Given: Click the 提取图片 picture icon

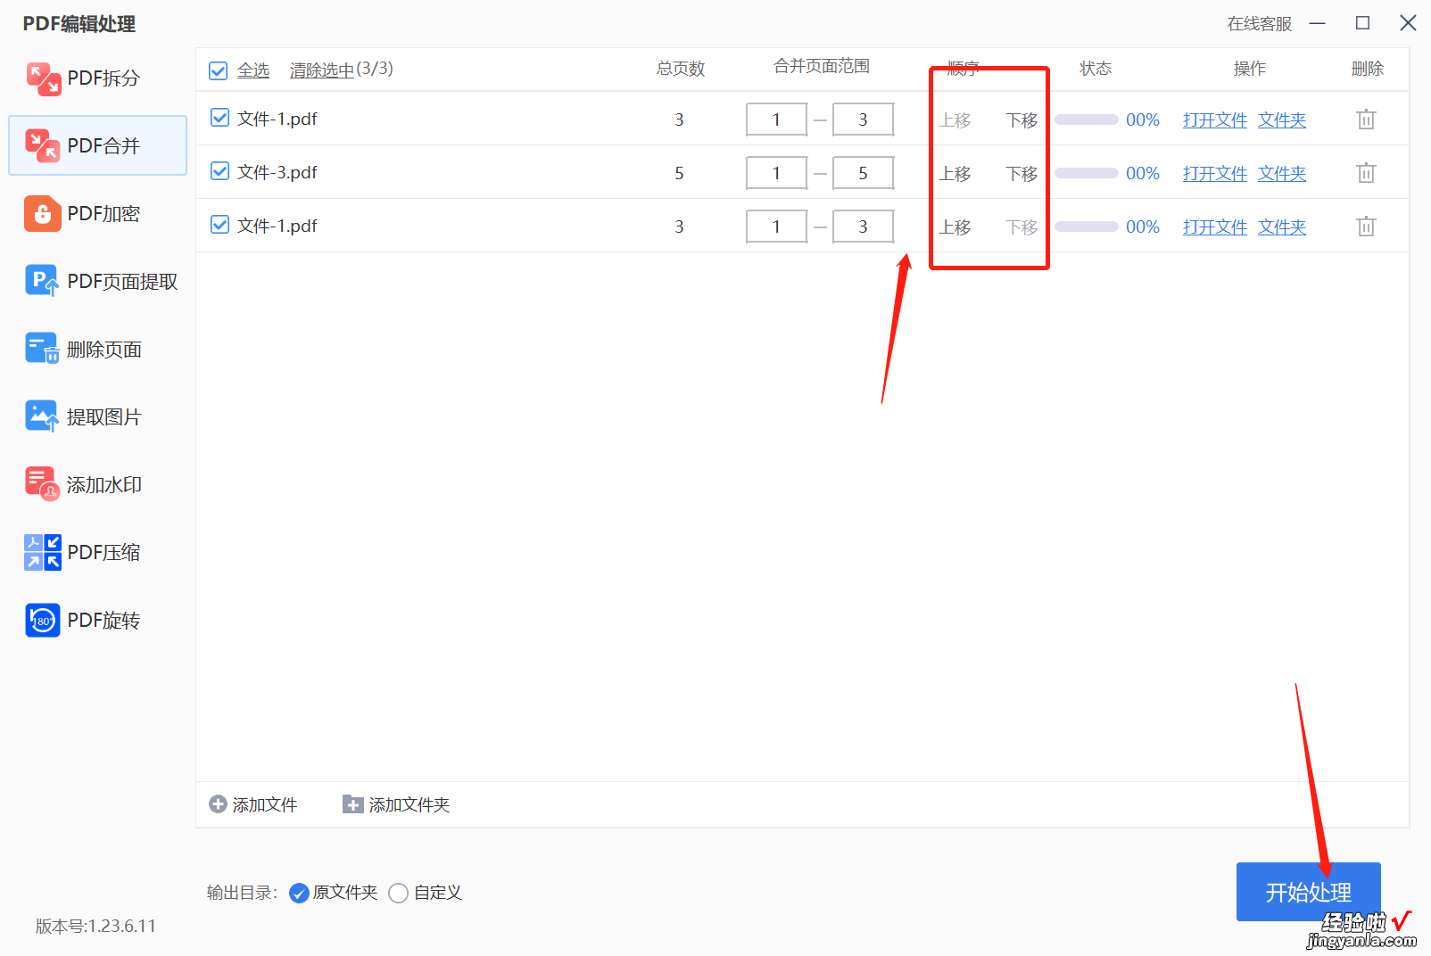Looking at the screenshot, I should [x=43, y=416].
